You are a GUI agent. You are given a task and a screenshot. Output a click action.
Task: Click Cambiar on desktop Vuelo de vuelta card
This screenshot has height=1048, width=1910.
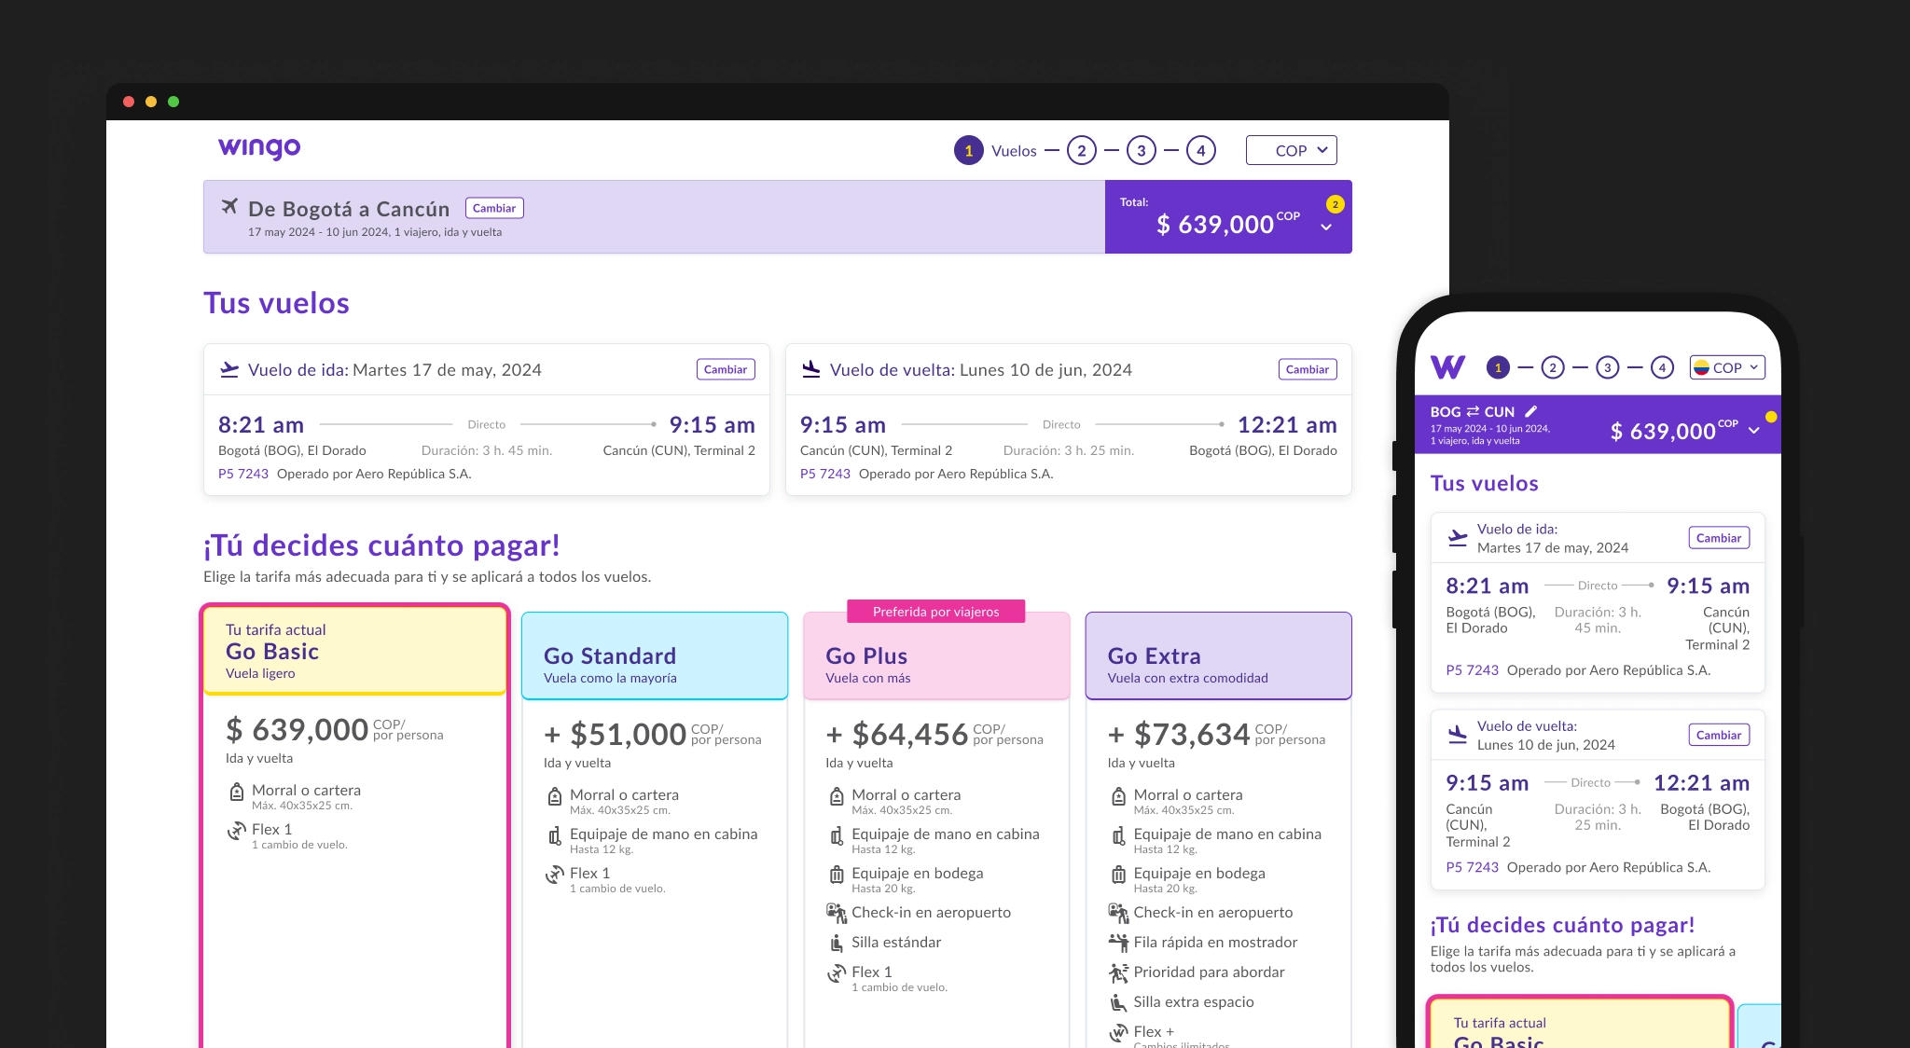coord(1308,369)
